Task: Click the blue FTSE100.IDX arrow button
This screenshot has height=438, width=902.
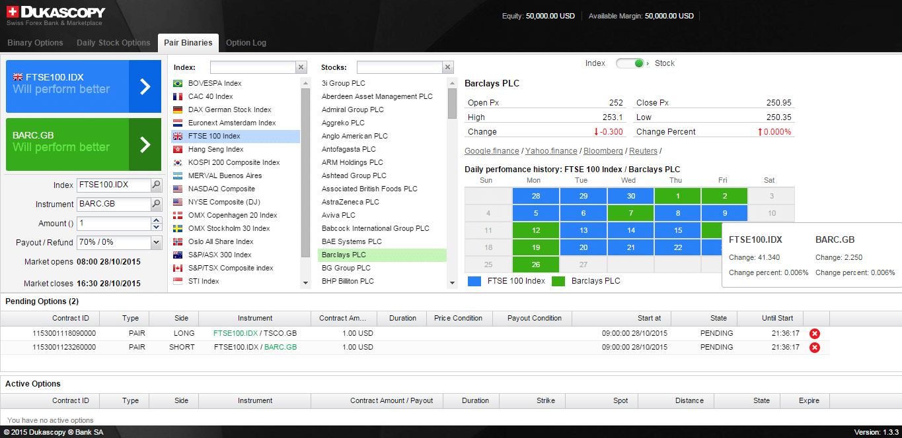Action: [x=145, y=86]
